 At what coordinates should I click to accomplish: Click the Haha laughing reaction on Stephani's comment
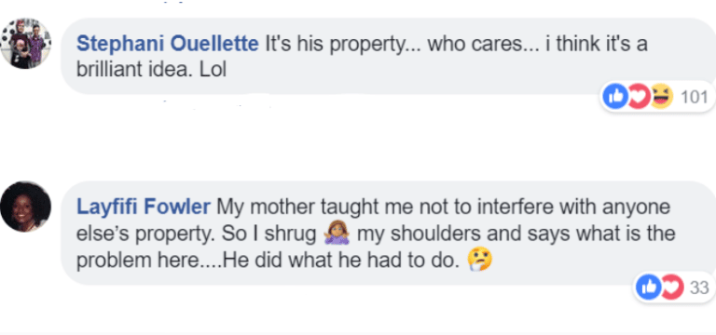[661, 97]
